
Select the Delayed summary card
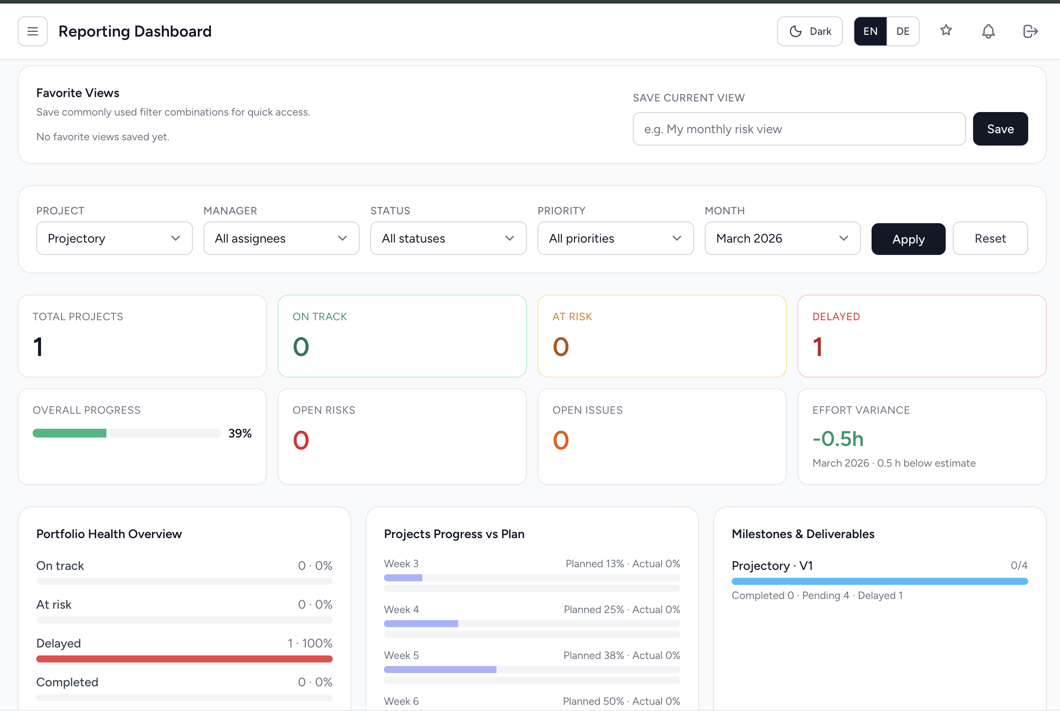pyautogui.click(x=922, y=336)
